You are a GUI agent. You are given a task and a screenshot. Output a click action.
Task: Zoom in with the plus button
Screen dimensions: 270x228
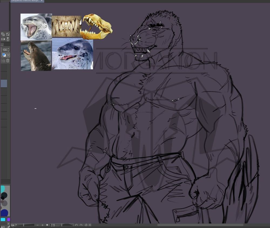click(x=42, y=225)
